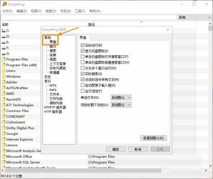Click the Lenovo folder icon
The width and height of the screenshot is (213, 179).
(x=3, y=145)
